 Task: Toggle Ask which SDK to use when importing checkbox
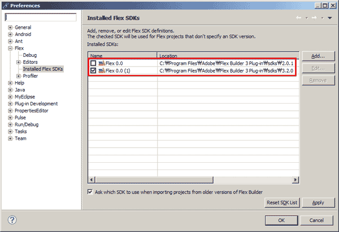point(90,191)
